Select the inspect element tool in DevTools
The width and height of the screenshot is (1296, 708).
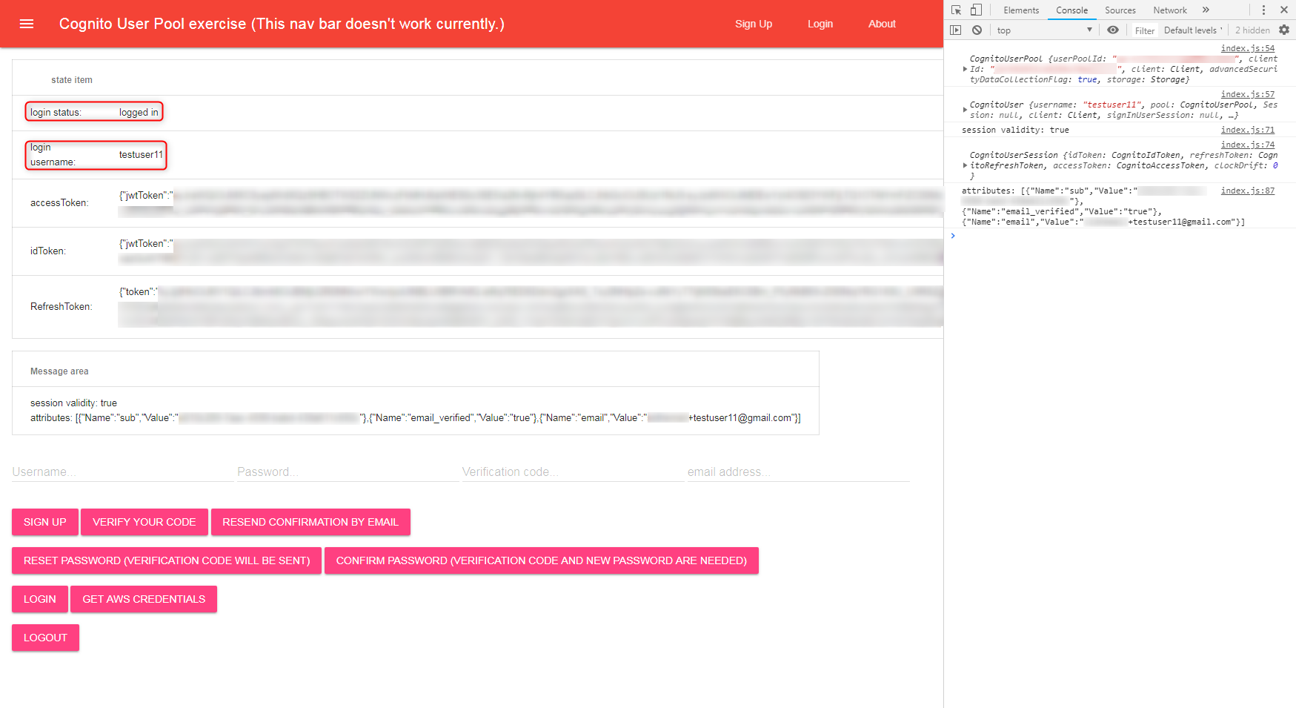click(x=957, y=10)
